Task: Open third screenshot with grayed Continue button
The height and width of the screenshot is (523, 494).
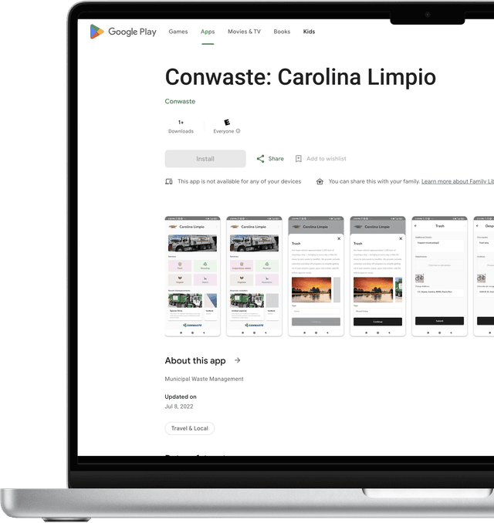Action: click(316, 276)
